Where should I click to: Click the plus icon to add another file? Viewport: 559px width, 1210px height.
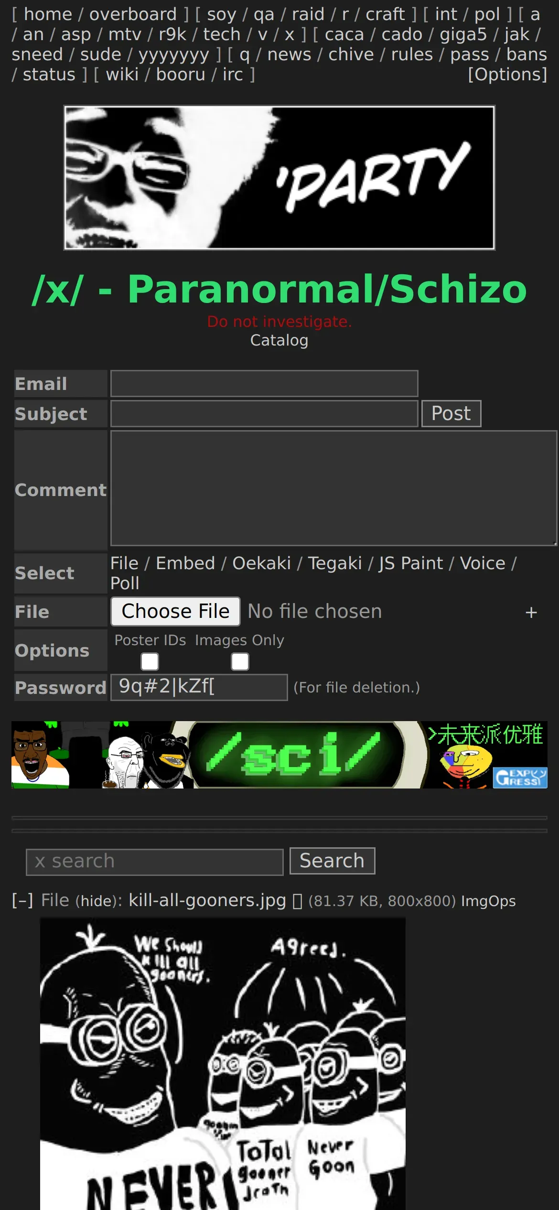click(531, 612)
